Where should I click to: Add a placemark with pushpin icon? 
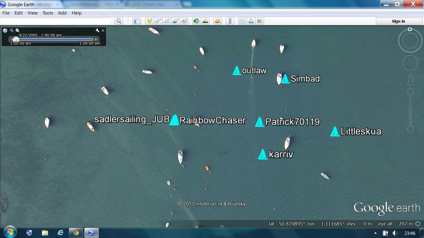149,21
